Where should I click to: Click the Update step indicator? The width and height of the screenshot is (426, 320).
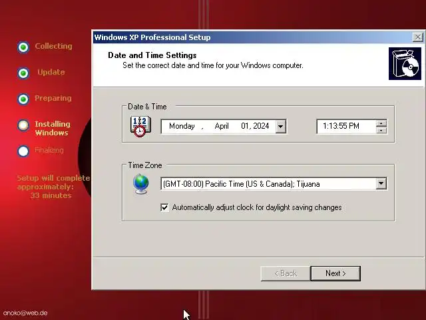[23, 73]
